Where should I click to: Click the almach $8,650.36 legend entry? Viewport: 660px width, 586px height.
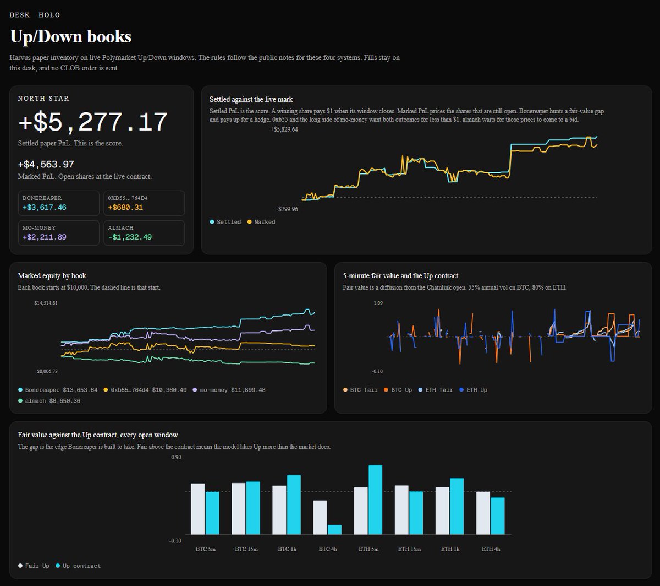tap(48, 401)
